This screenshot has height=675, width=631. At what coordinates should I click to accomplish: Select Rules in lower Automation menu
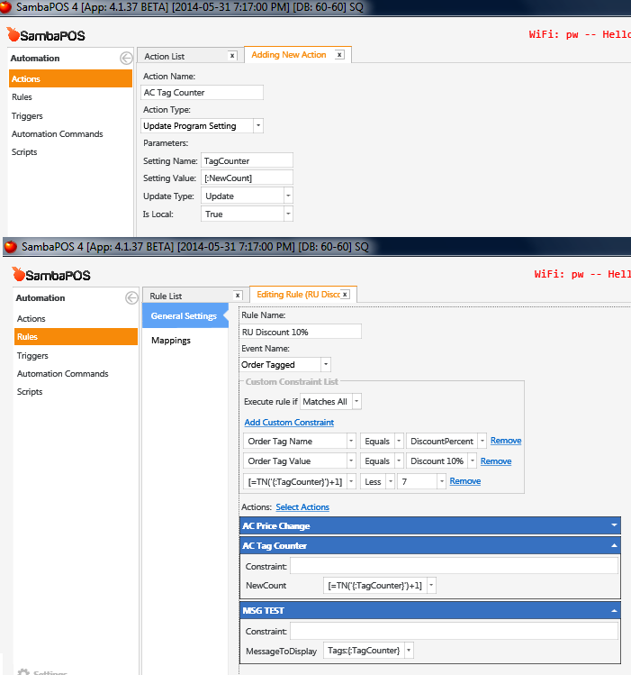77,337
